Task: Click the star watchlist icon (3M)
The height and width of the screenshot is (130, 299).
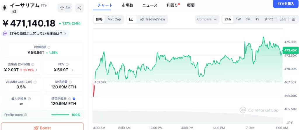Action: click(x=65, y=8)
